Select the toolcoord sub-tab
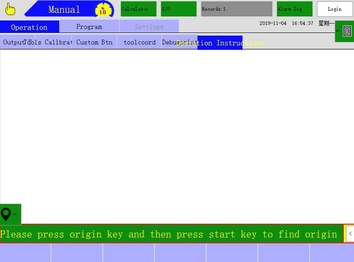The width and height of the screenshot is (354, 262). click(139, 43)
